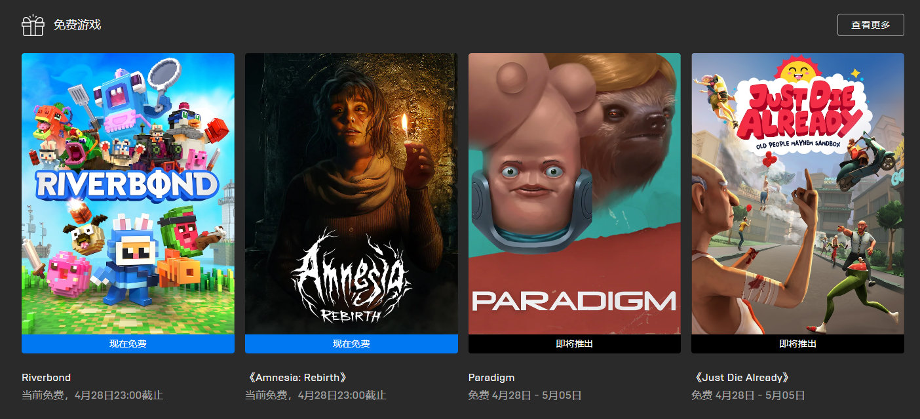
Task: Select the Just Die Already cover
Action: [797, 193]
